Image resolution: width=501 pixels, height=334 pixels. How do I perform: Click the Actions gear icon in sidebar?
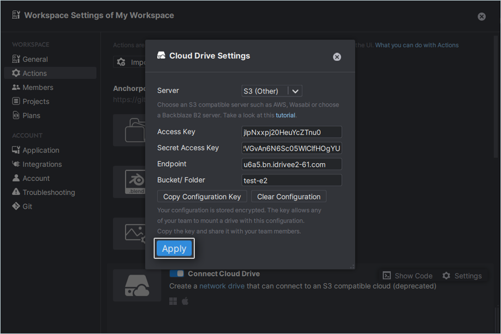[16, 73]
